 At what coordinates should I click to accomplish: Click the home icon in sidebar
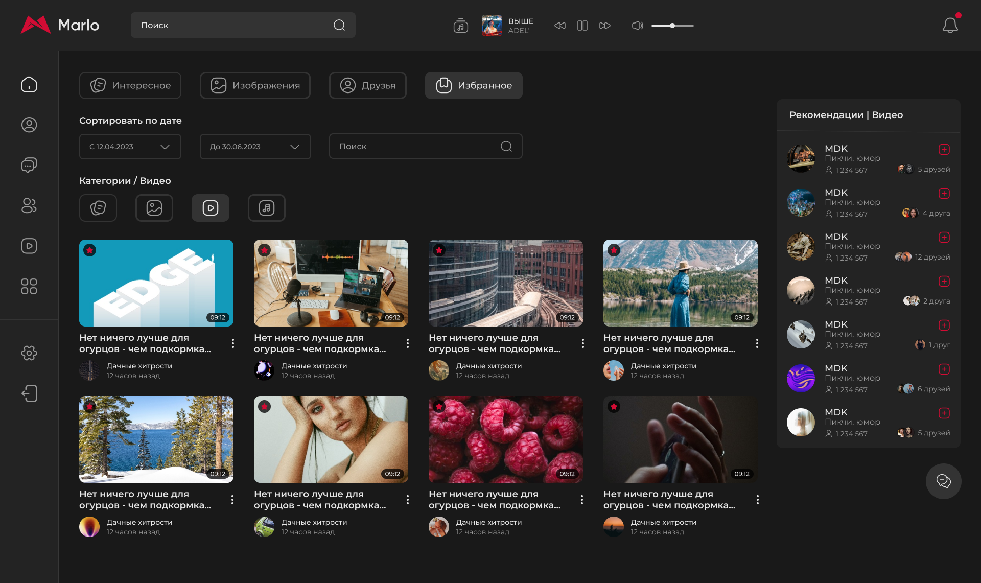pos(29,84)
